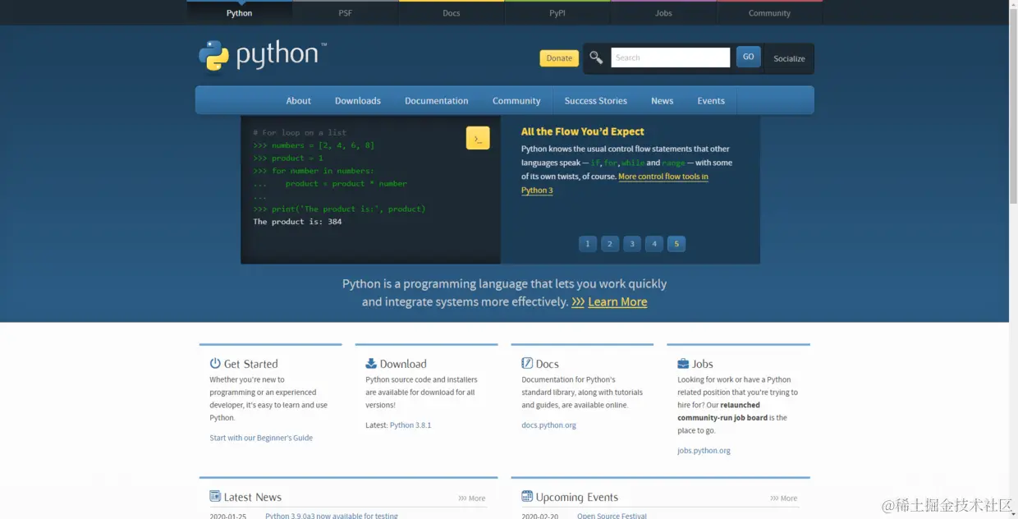
Task: Expand the Socialize menu
Action: coord(789,58)
